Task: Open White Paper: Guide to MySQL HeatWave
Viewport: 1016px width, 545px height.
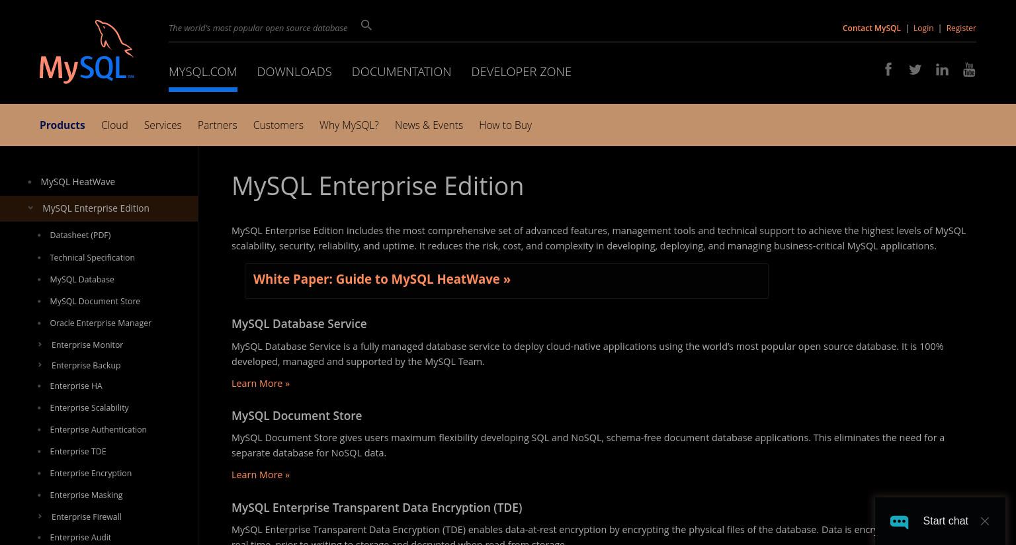Action: pyautogui.click(x=382, y=279)
